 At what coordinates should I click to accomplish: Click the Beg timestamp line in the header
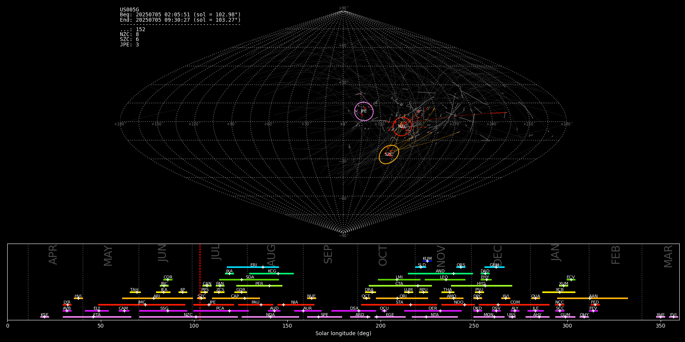pos(180,15)
